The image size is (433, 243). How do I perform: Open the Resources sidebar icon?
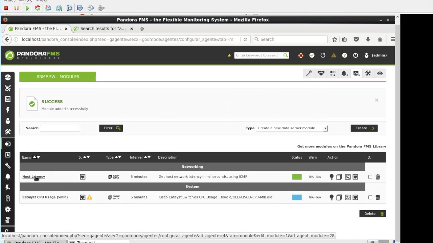(x=8, y=144)
